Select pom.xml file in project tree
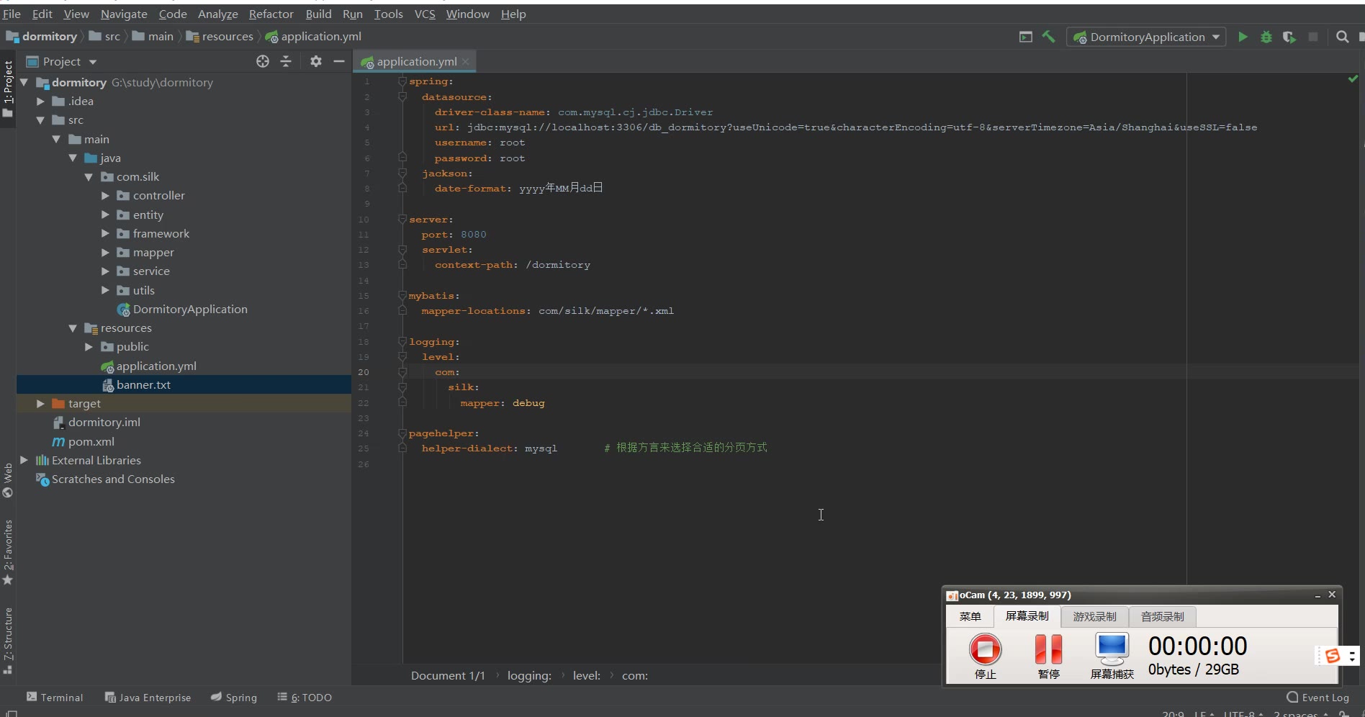 click(91, 442)
